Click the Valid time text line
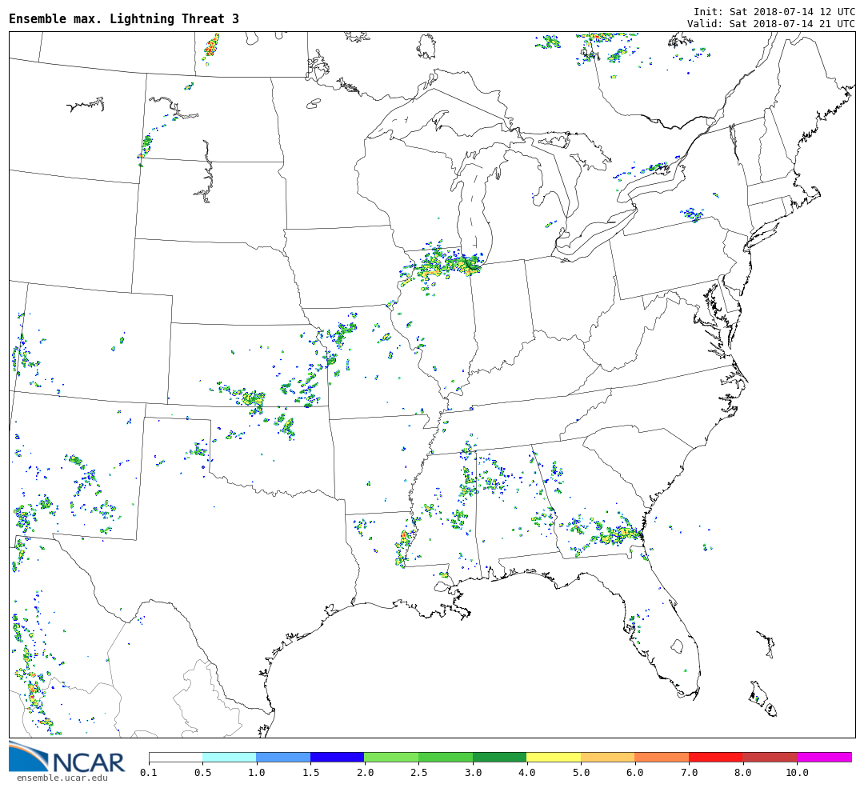 coord(770,24)
